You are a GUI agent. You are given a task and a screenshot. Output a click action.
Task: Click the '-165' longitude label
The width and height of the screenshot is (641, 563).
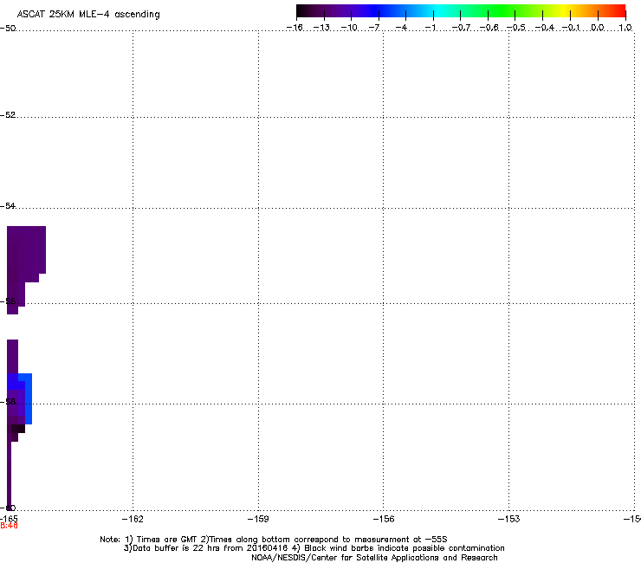9,519
